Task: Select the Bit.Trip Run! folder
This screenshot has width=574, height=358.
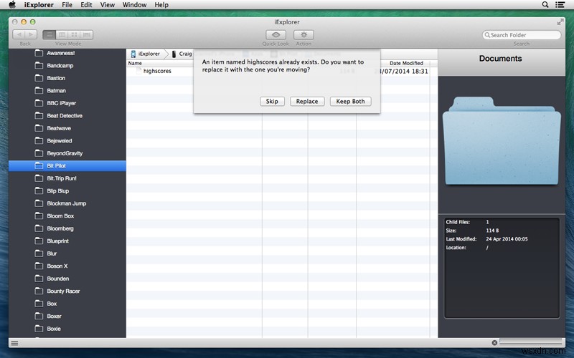Action: (67, 178)
